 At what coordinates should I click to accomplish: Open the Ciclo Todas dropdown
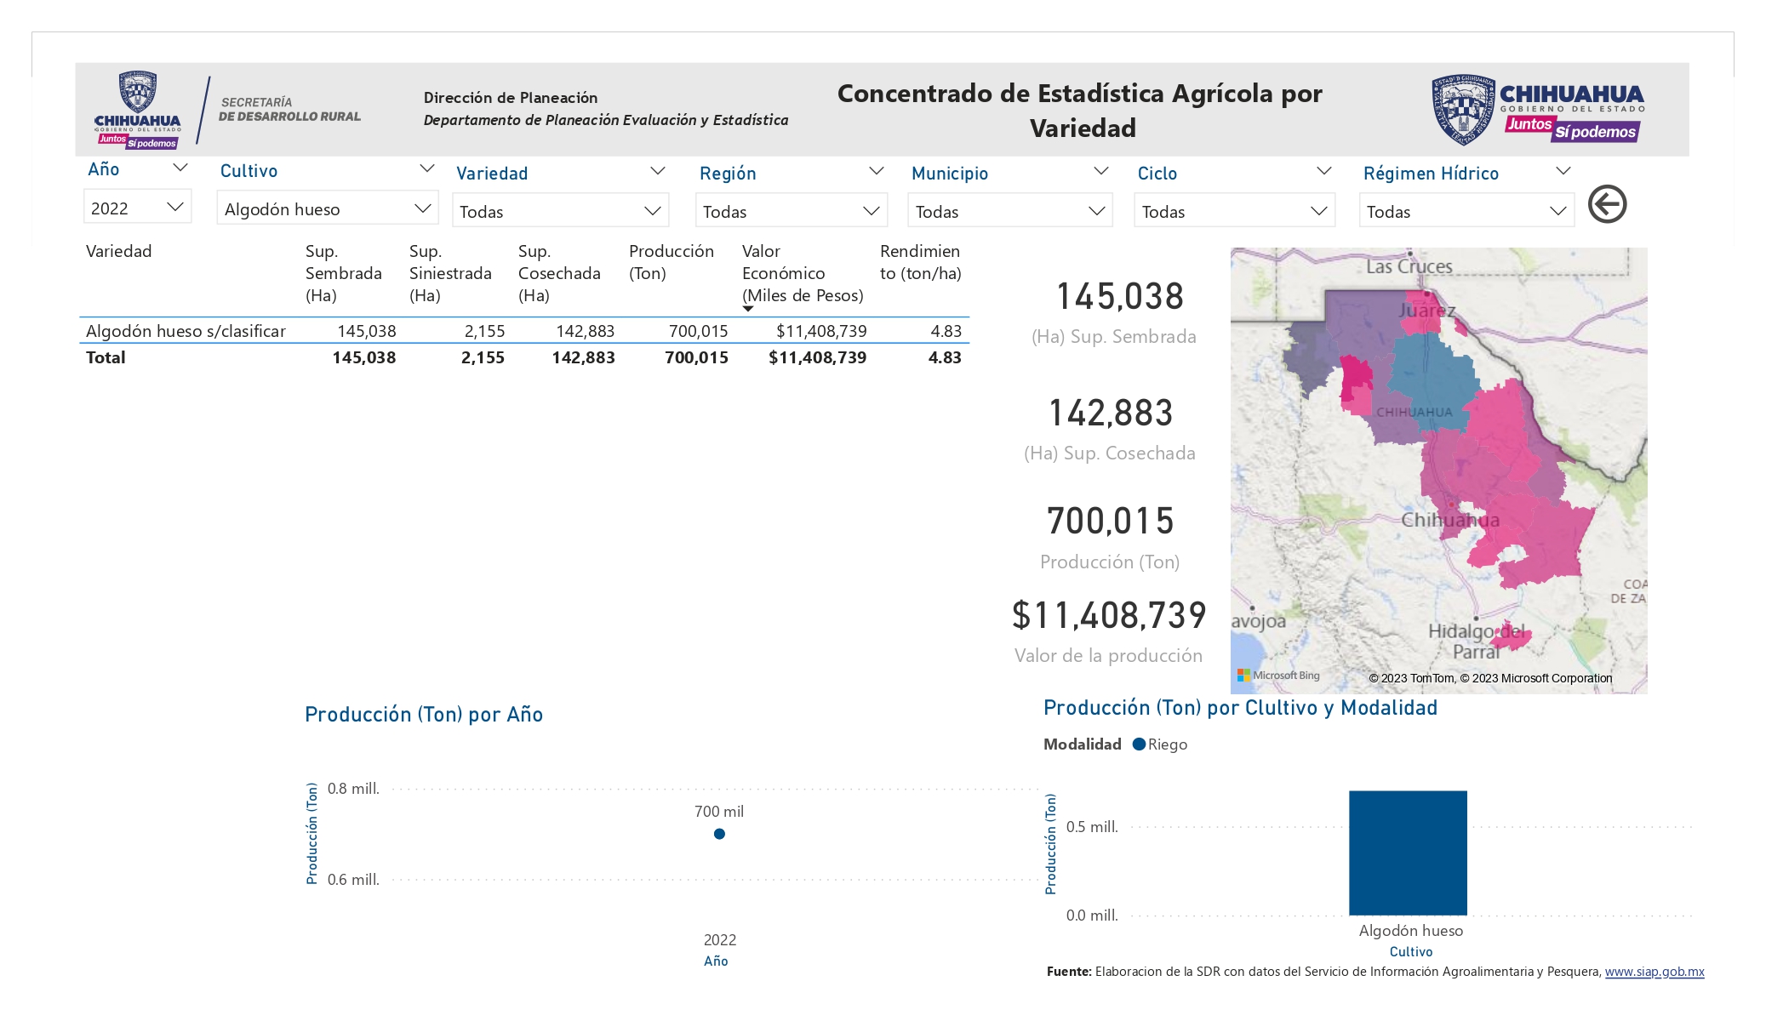(1234, 211)
